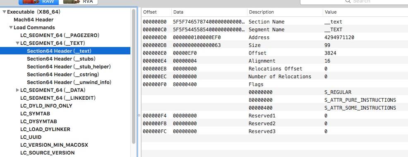Open Section64 Header (__unwind_info)

click(69, 82)
